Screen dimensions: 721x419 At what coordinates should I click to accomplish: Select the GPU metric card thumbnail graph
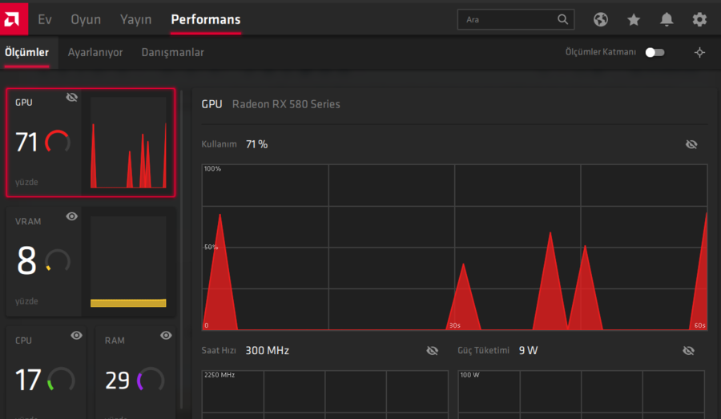128,142
